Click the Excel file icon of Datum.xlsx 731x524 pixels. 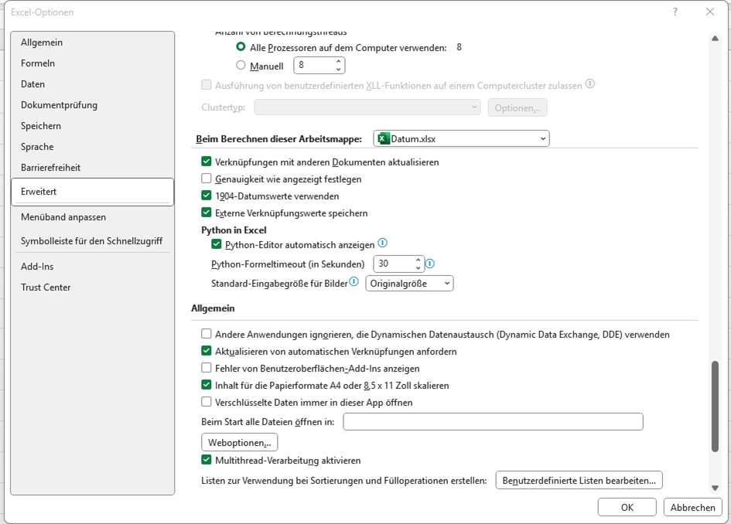[x=384, y=139]
